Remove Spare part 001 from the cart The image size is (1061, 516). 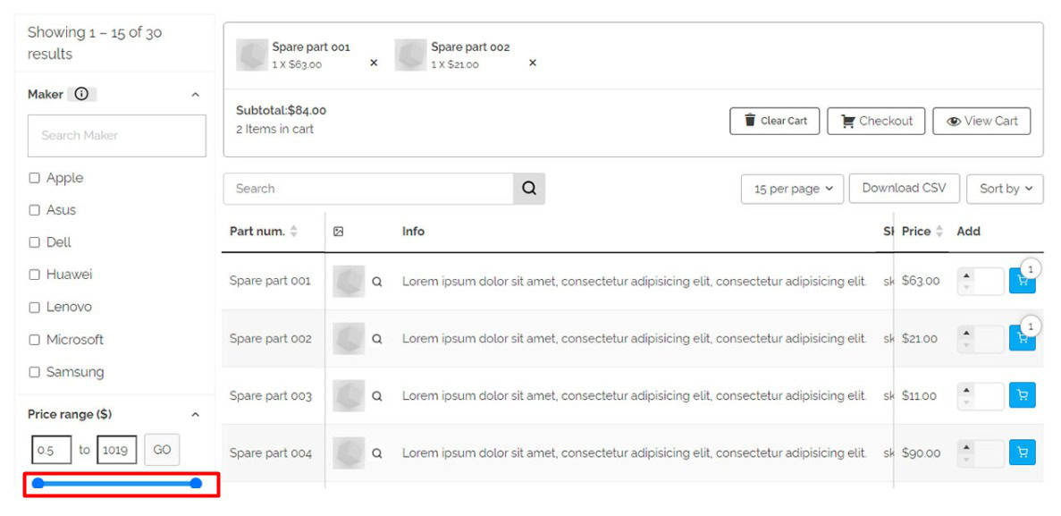(374, 63)
